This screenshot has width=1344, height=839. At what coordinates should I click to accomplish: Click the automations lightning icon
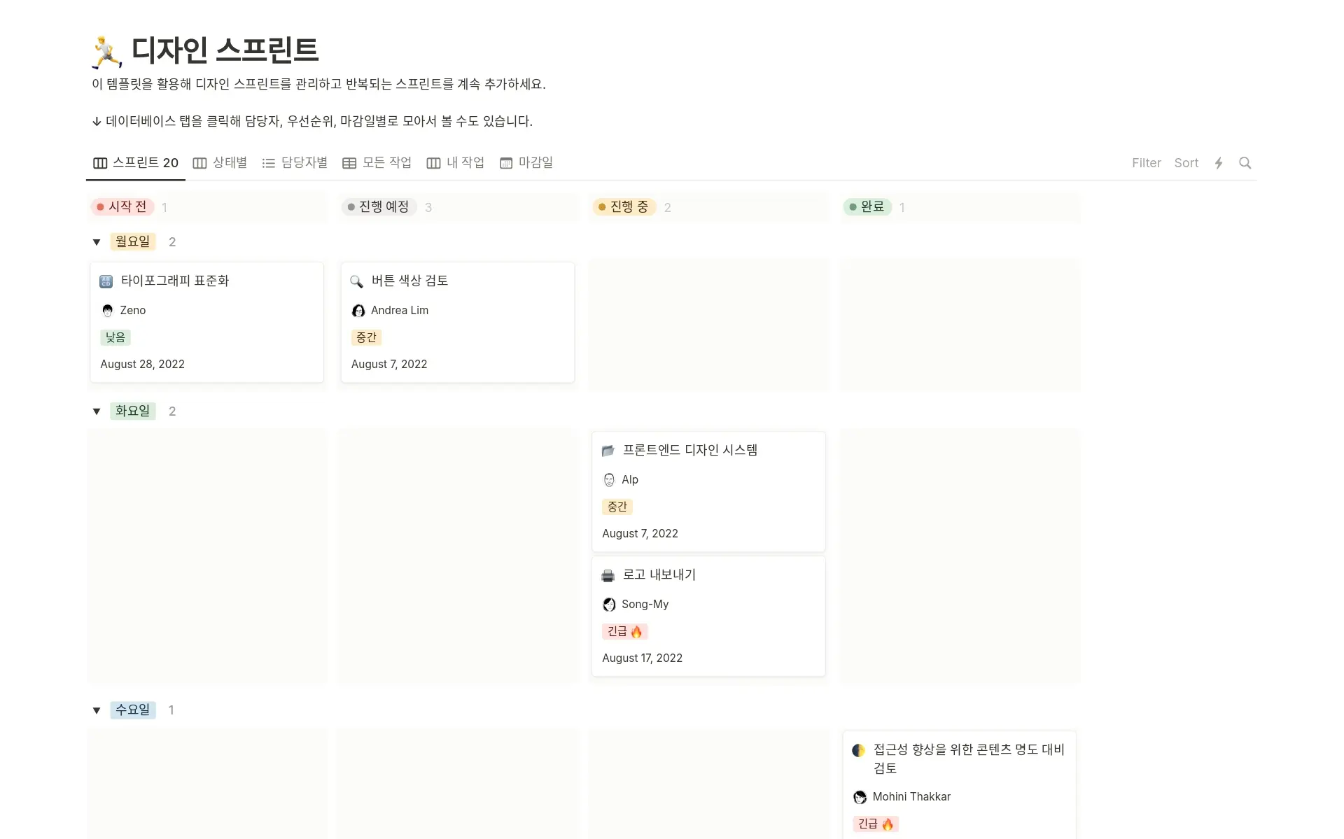click(1219, 162)
